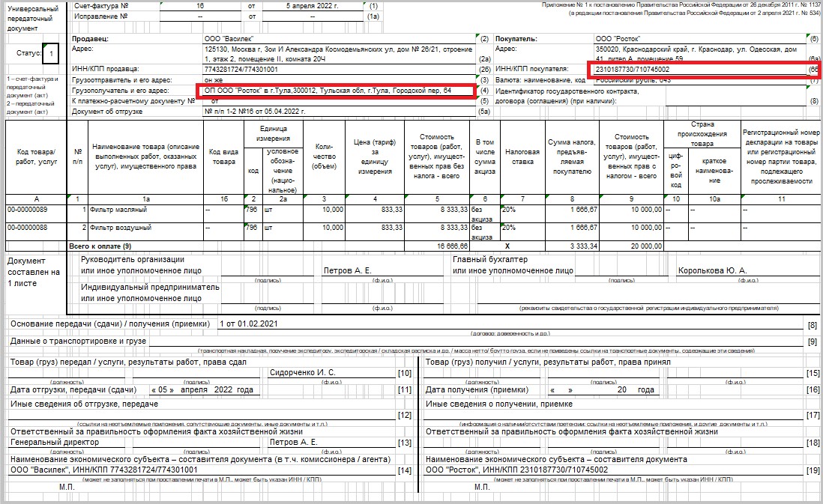Click the line 19 entity ООО "Росток", ИНН/КПП
This screenshot has height=504, width=823.
point(517,470)
